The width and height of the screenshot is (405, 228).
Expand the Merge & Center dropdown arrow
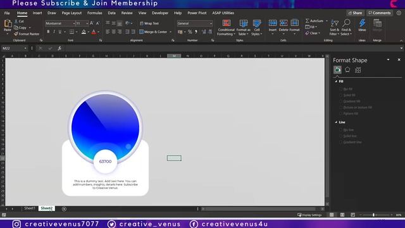[170, 32]
